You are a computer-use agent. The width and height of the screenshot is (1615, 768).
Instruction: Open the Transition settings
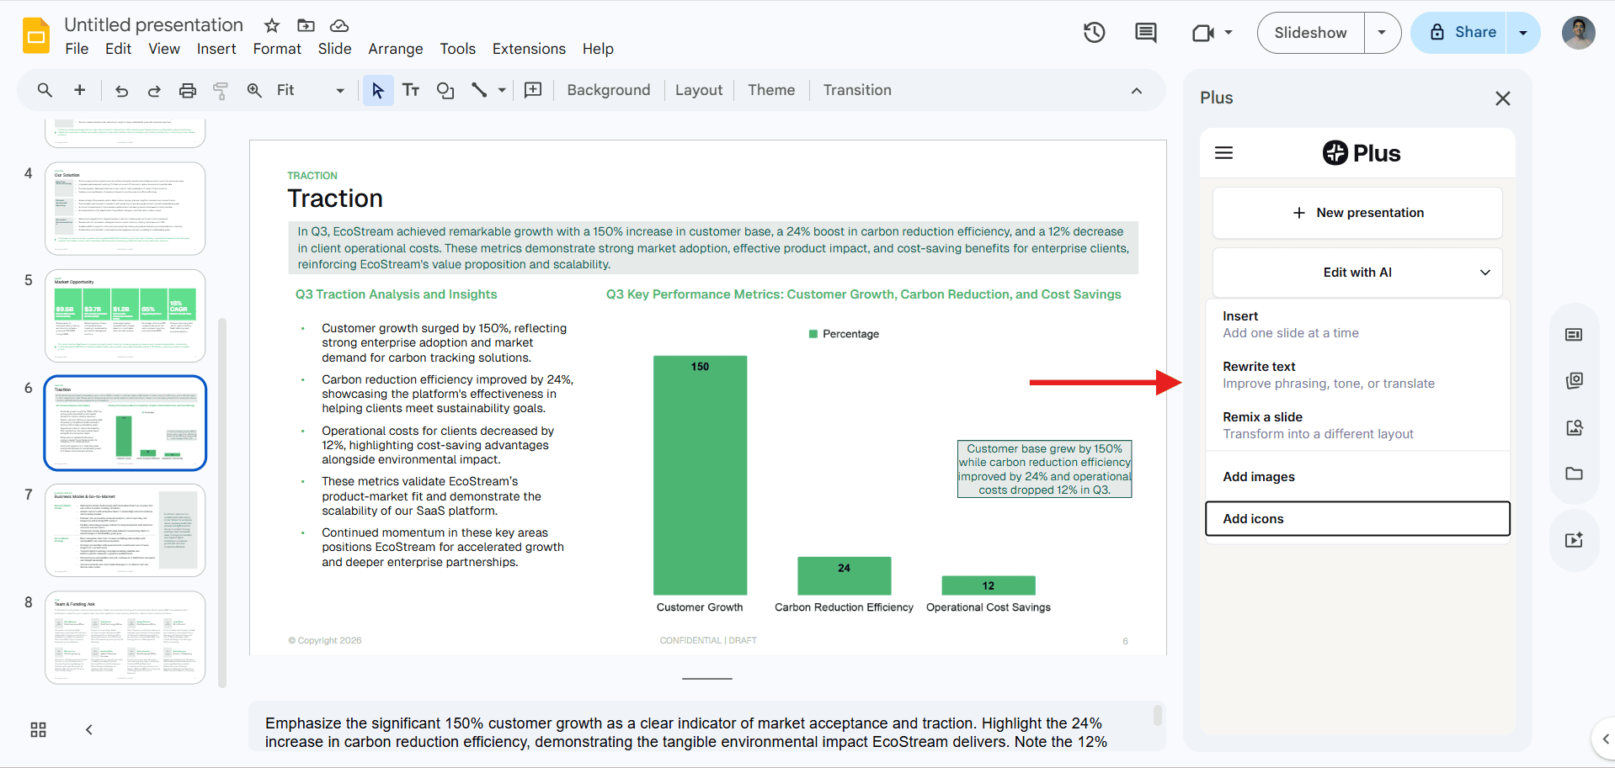click(857, 90)
